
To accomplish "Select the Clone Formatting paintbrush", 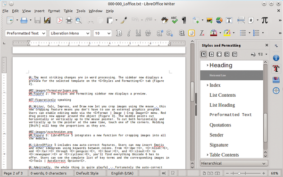I will click(x=124, y=20).
